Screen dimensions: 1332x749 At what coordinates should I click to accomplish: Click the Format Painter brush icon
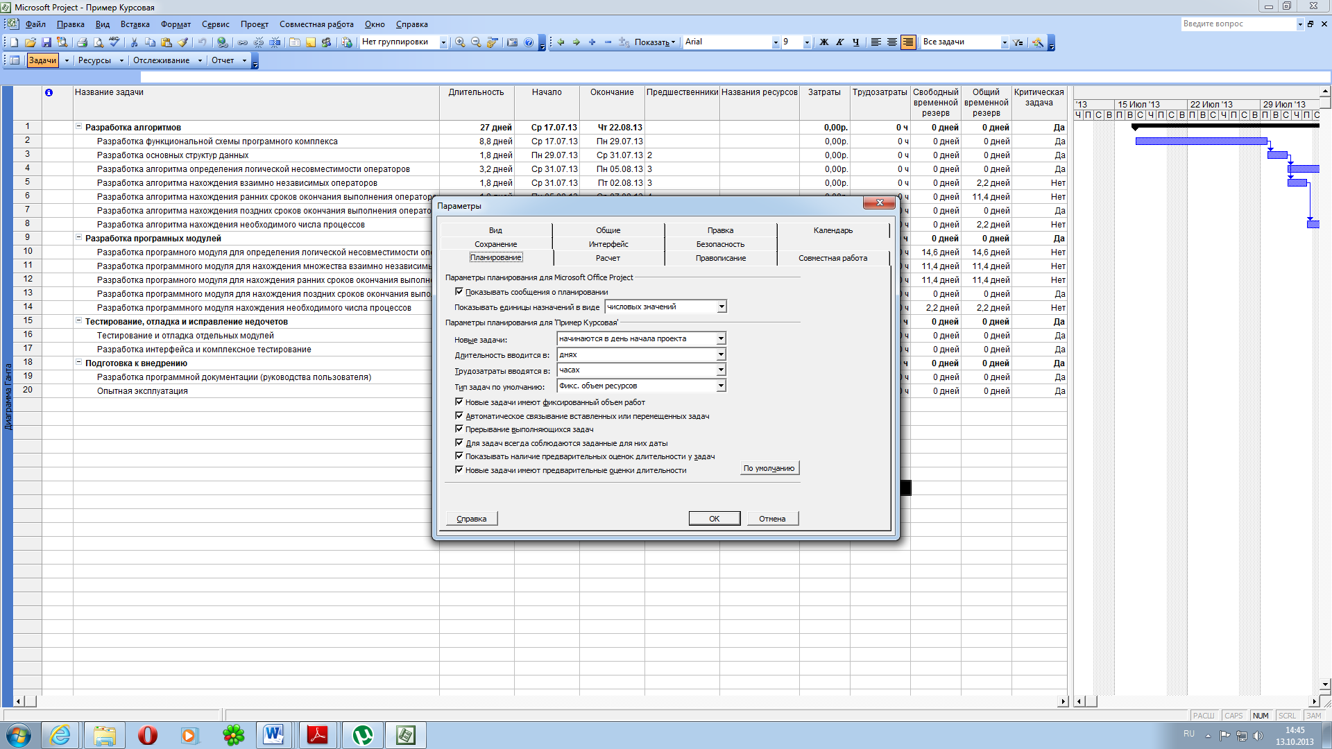click(x=182, y=42)
